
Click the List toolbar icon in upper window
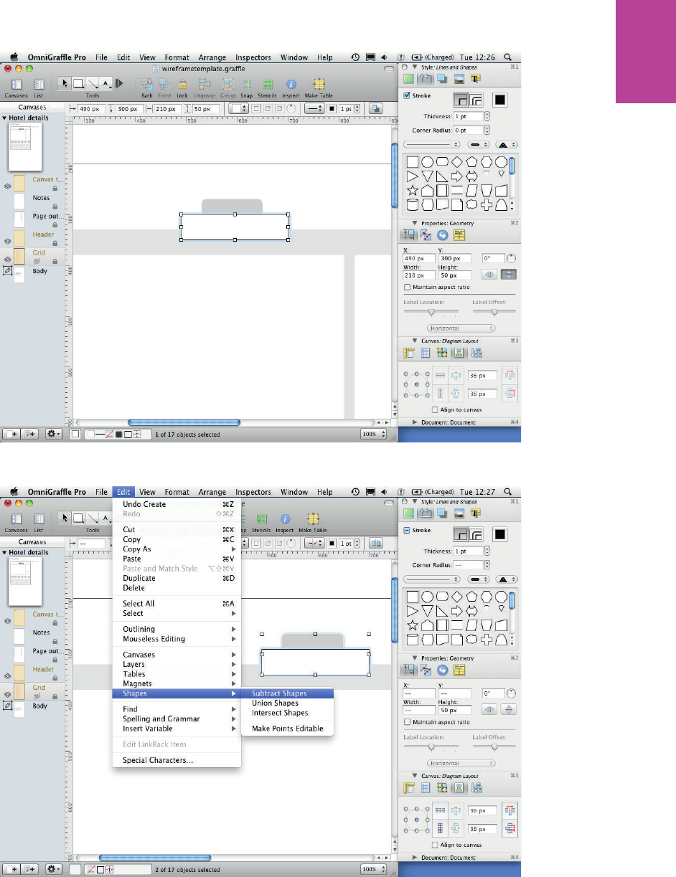[39, 84]
